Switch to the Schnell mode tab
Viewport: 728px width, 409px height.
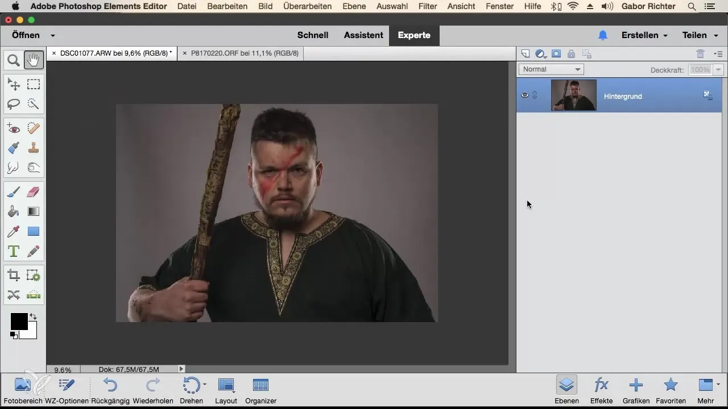313,35
